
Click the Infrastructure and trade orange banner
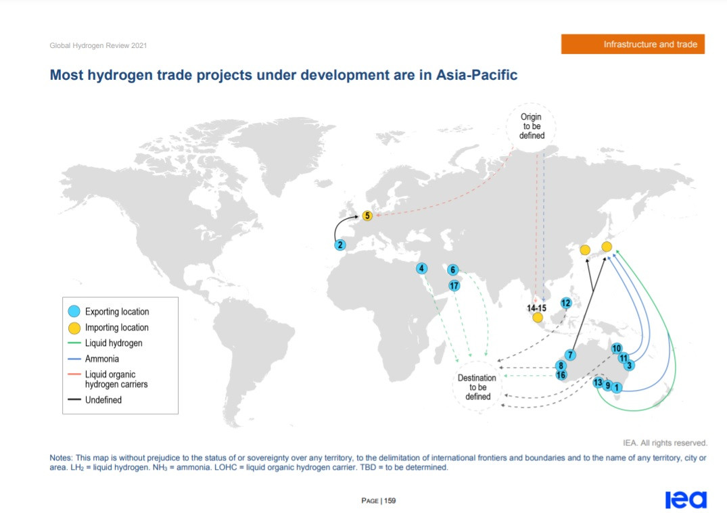tap(632, 44)
